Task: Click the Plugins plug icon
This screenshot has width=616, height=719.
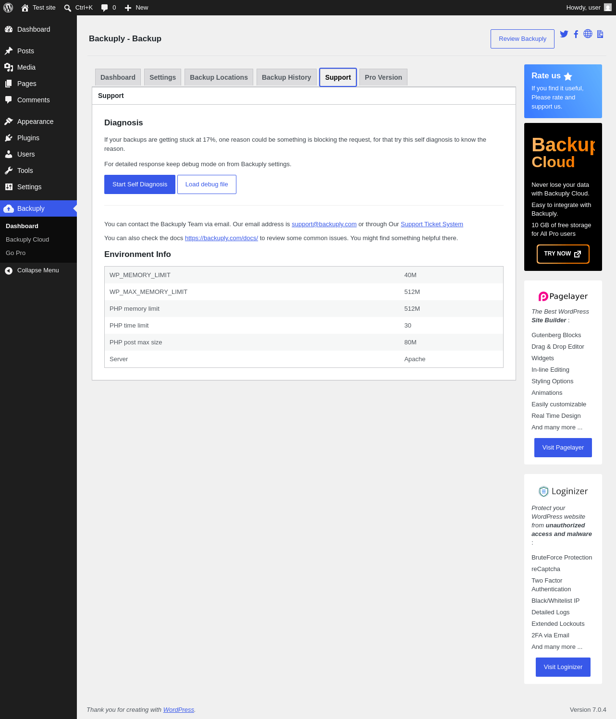Action: point(9,138)
